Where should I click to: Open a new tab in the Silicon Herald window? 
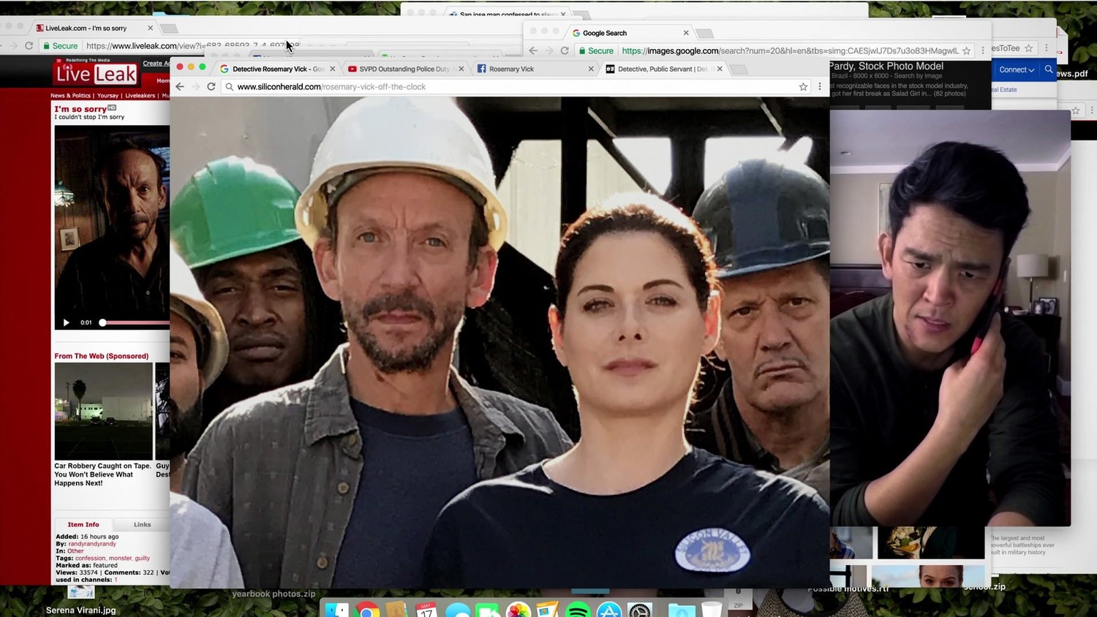tap(739, 69)
